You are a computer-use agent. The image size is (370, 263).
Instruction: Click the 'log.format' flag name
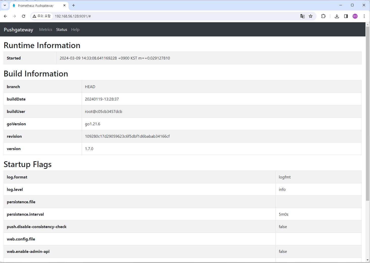[17, 177]
